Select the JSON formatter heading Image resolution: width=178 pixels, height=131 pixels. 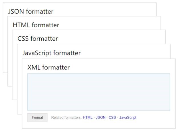[31, 11]
